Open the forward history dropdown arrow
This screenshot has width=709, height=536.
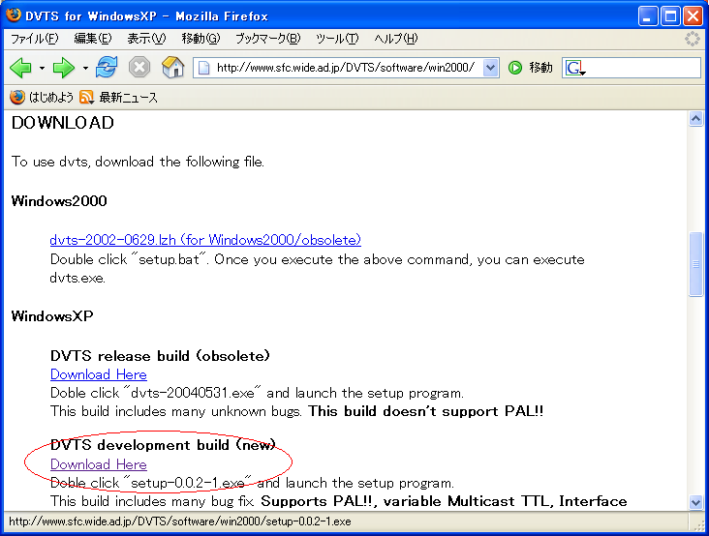[85, 69]
